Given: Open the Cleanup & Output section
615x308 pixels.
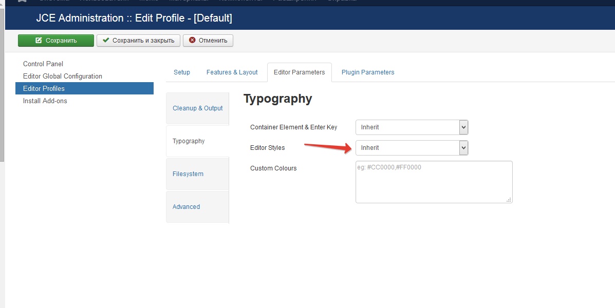Looking at the screenshot, I should pos(198,108).
